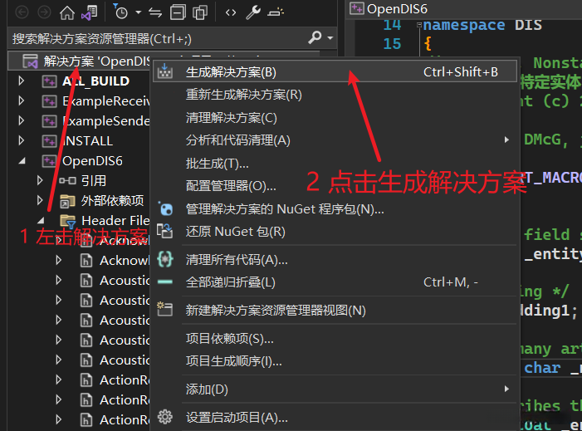
Task: Click the code cleanup braces icon
Action: (x=164, y=259)
